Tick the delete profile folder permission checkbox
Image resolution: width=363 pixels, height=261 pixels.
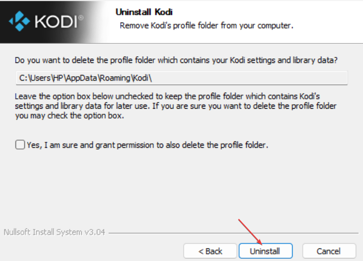pos(20,145)
